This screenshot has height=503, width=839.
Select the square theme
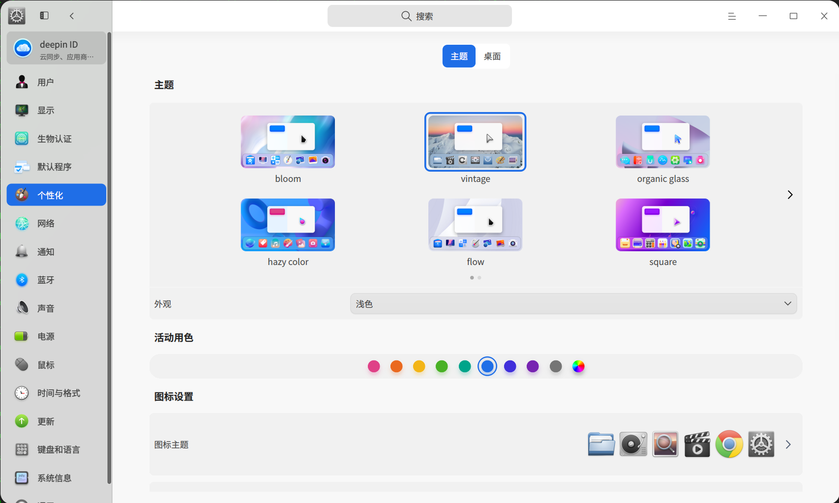point(662,225)
